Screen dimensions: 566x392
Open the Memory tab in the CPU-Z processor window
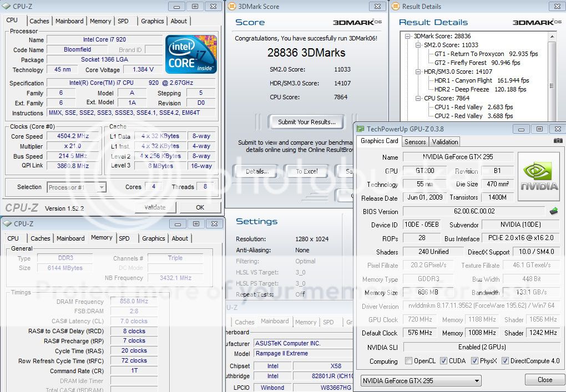100,21
